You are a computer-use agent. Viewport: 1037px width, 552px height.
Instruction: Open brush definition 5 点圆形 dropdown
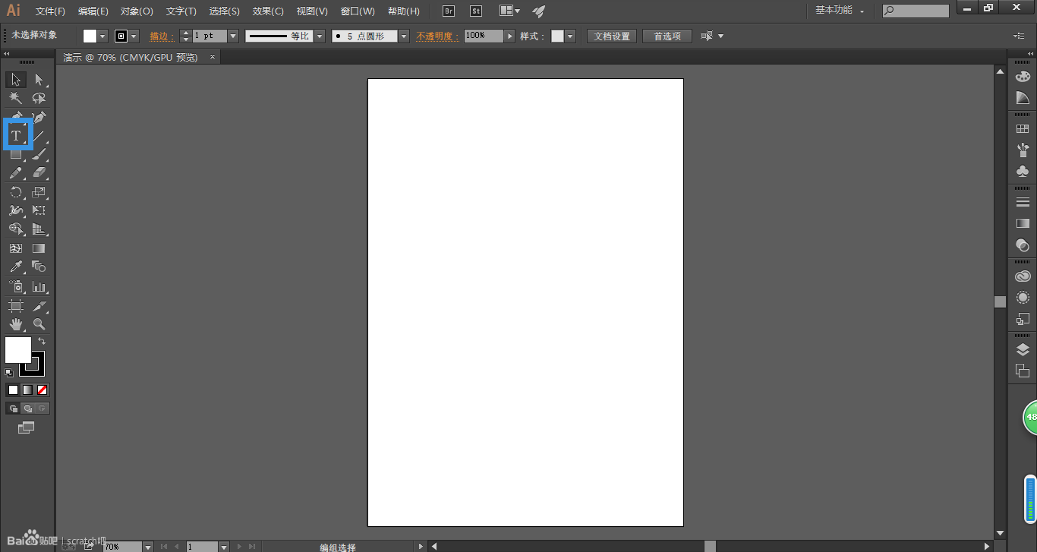pyautogui.click(x=404, y=36)
